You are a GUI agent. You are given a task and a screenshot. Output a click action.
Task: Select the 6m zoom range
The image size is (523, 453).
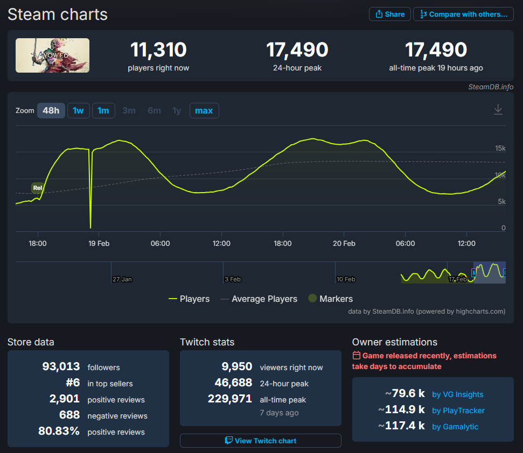pyautogui.click(x=154, y=111)
